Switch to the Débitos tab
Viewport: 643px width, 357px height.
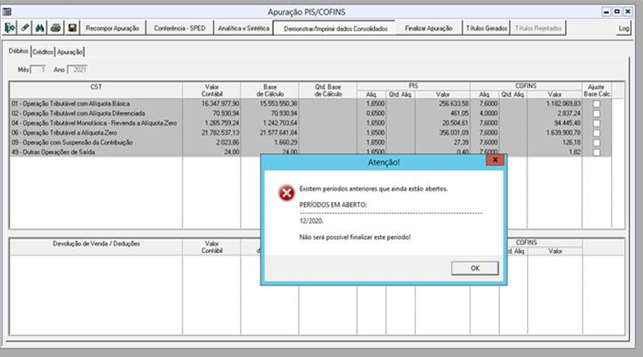pyautogui.click(x=18, y=51)
